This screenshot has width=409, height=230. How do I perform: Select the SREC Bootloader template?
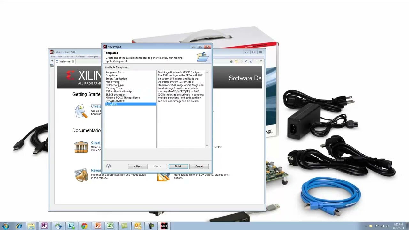point(115,95)
